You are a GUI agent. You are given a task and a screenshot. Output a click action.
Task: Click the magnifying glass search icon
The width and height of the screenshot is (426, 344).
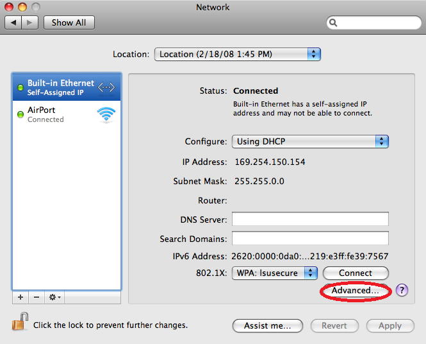pyautogui.click(x=333, y=22)
